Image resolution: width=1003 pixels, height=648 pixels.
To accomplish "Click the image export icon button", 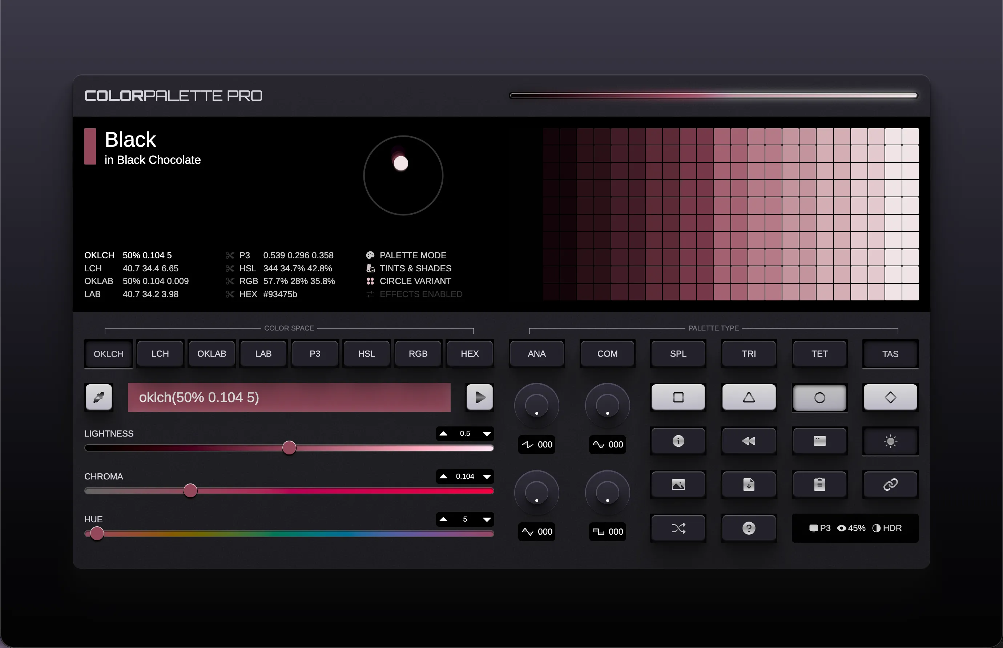I will tap(678, 485).
